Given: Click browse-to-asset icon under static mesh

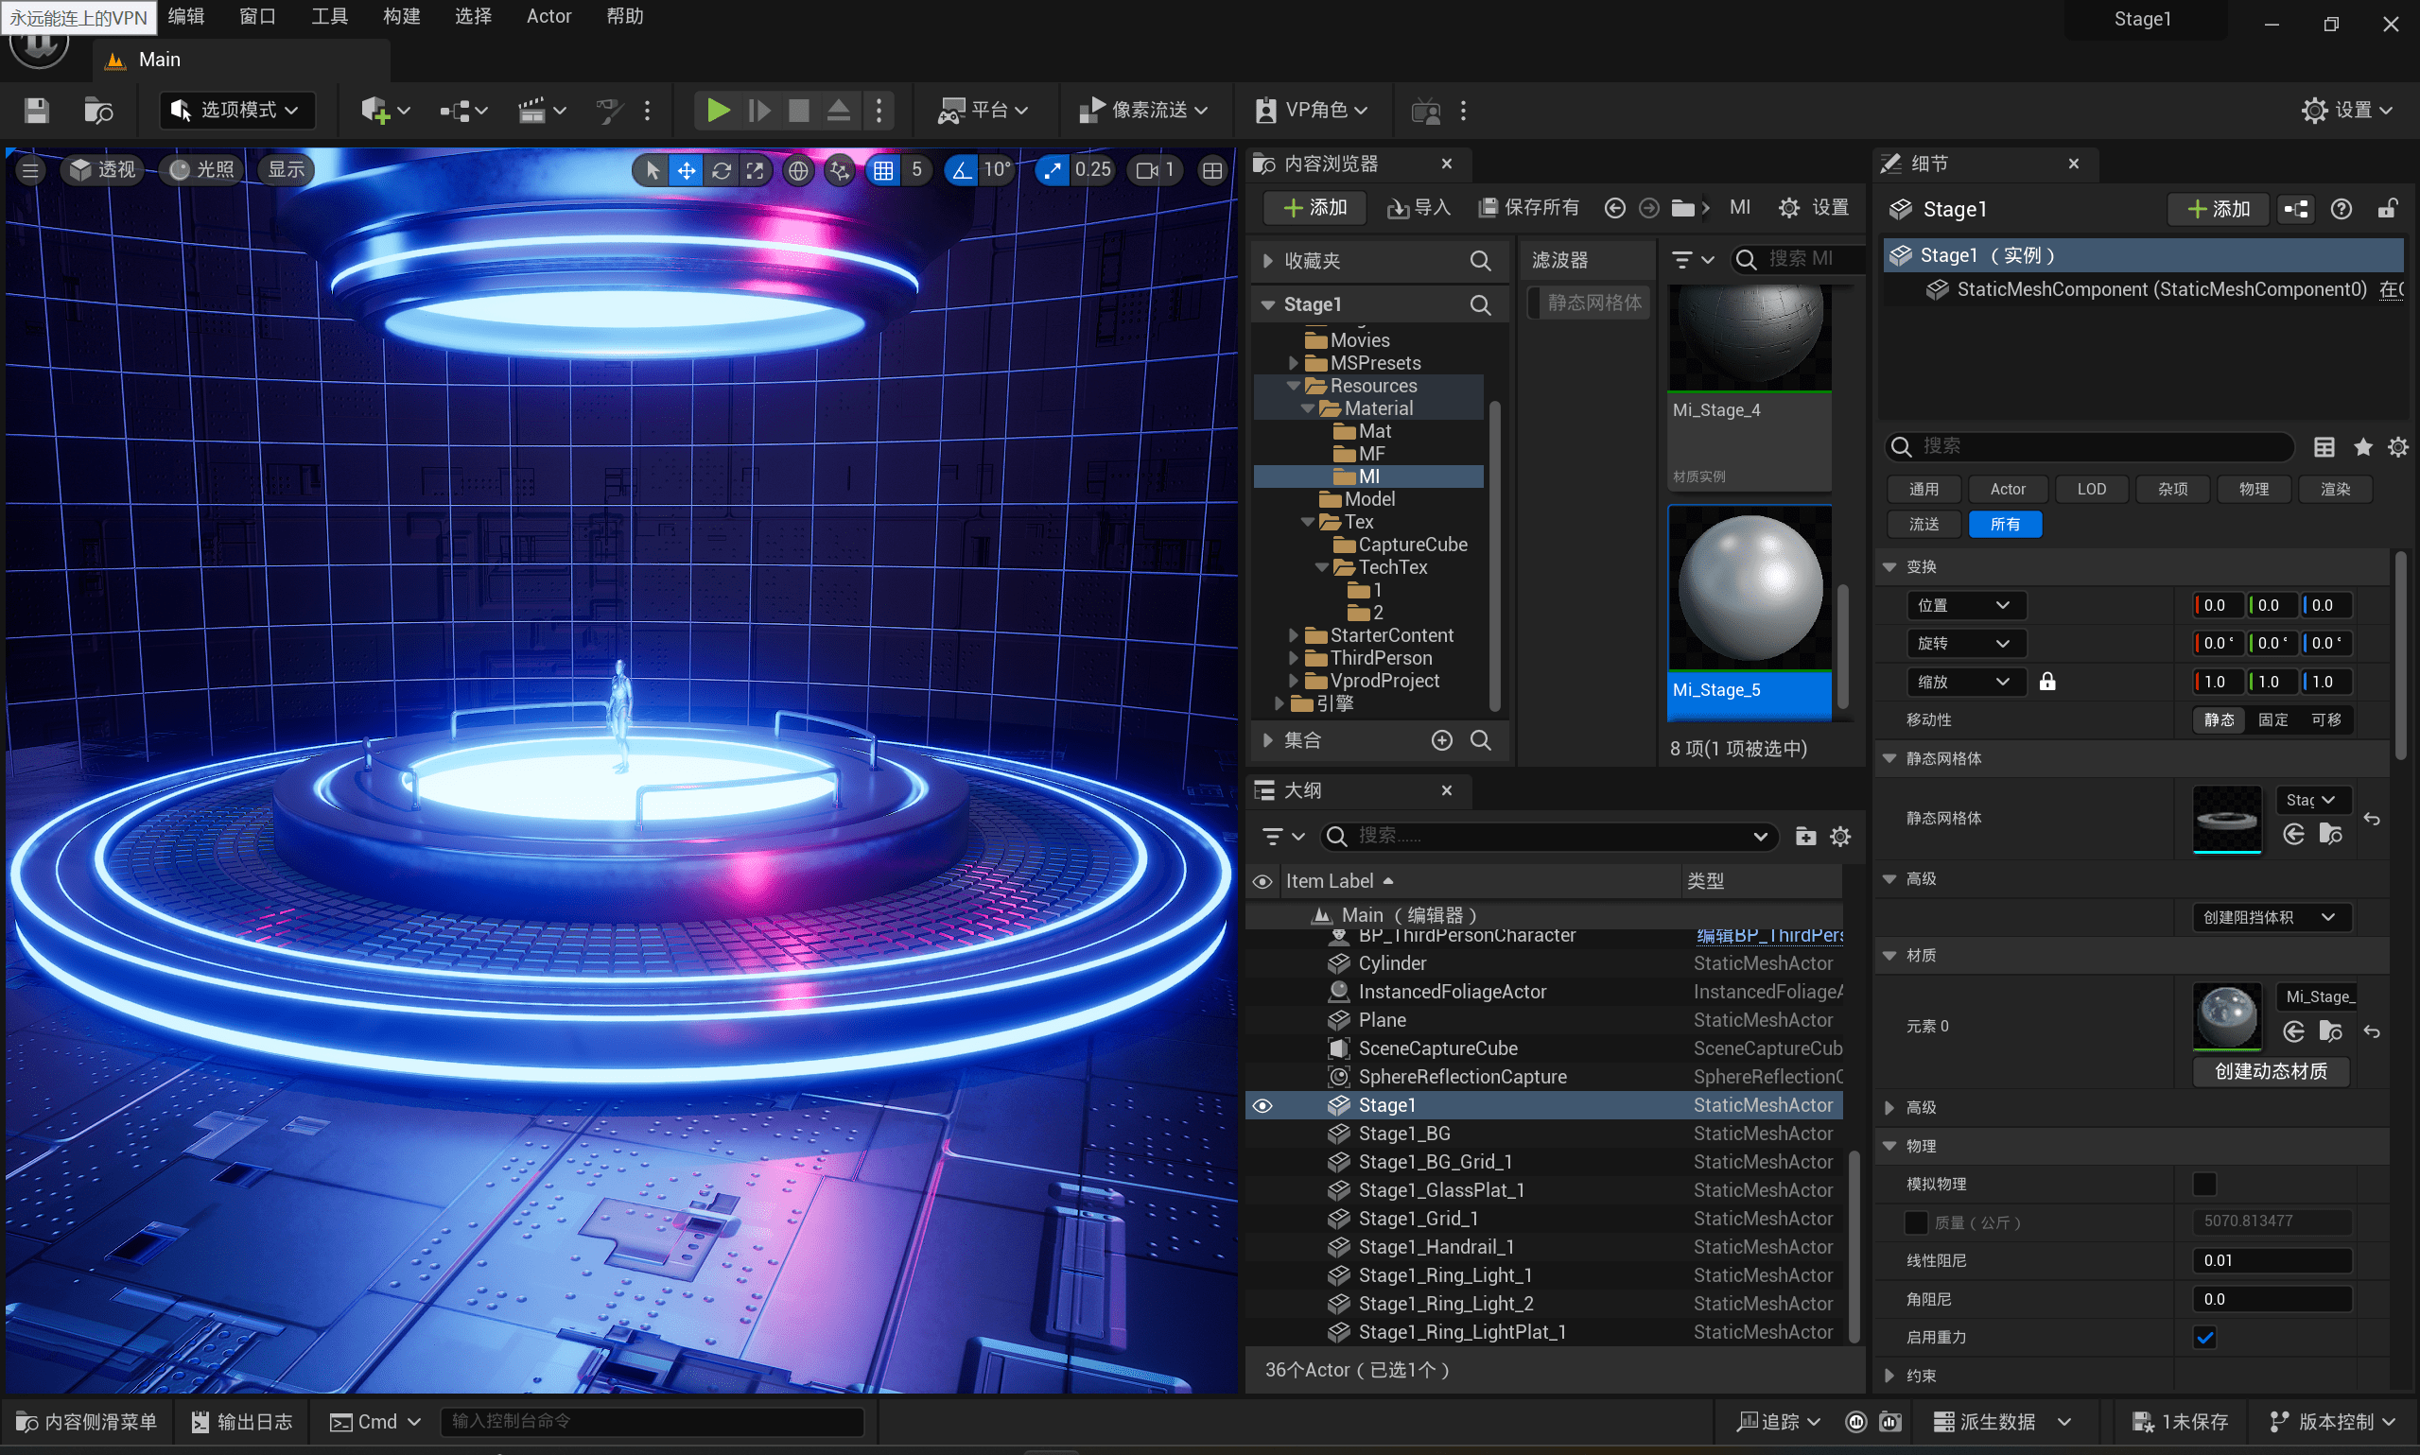Looking at the screenshot, I should click(2330, 835).
